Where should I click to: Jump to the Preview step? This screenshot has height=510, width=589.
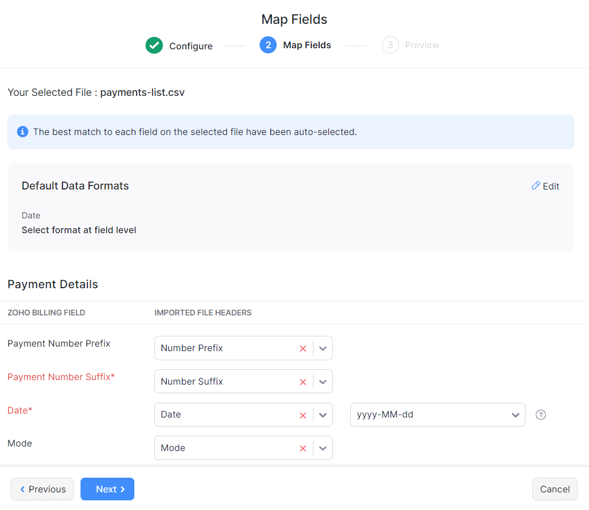tap(421, 45)
